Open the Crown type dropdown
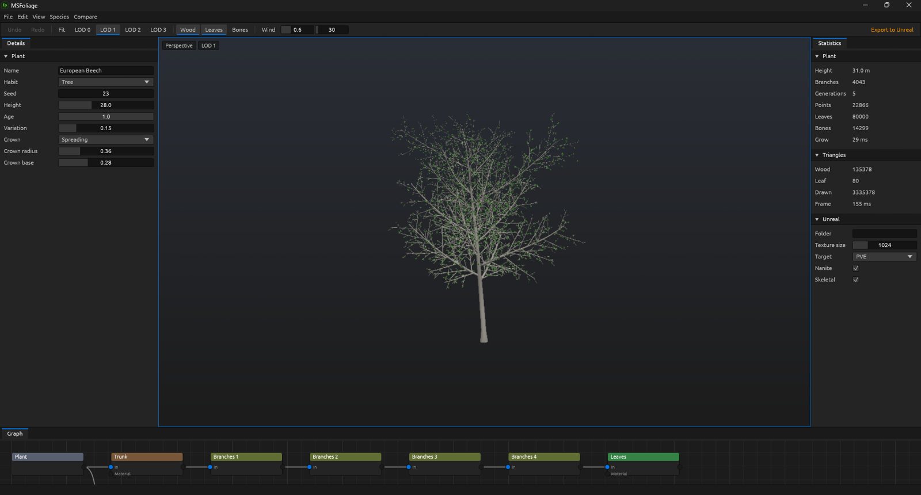 click(106, 140)
